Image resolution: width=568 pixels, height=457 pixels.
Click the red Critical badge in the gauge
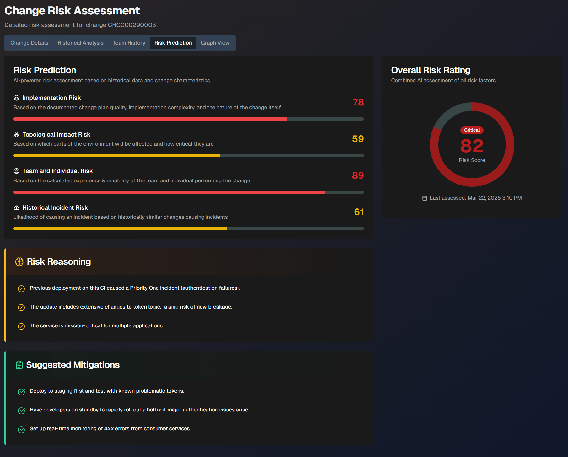pos(472,130)
